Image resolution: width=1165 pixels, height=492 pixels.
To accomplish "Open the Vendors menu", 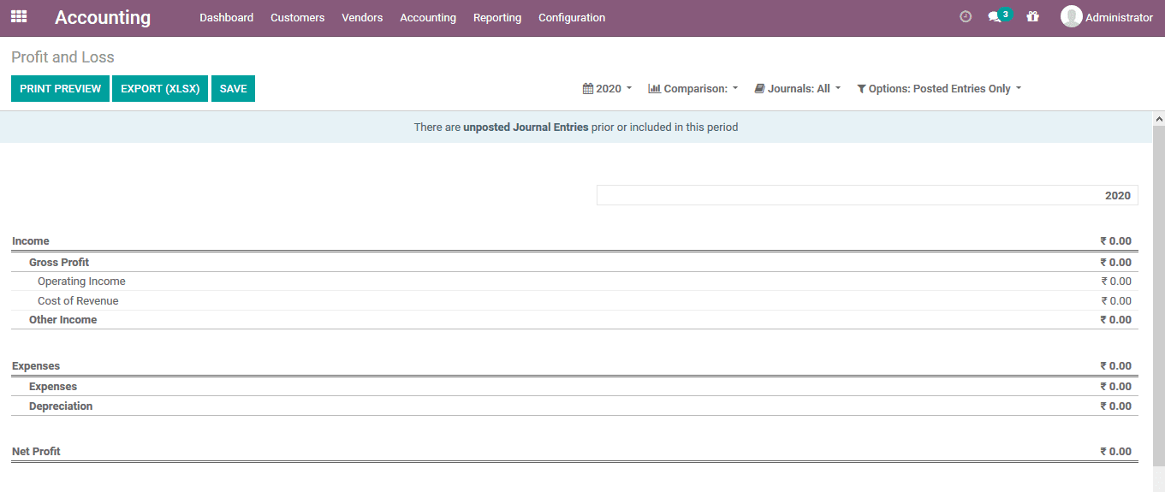I will [362, 17].
